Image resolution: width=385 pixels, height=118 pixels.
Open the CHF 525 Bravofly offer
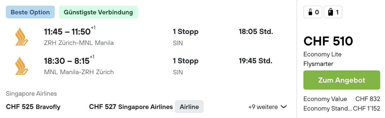[33, 107]
